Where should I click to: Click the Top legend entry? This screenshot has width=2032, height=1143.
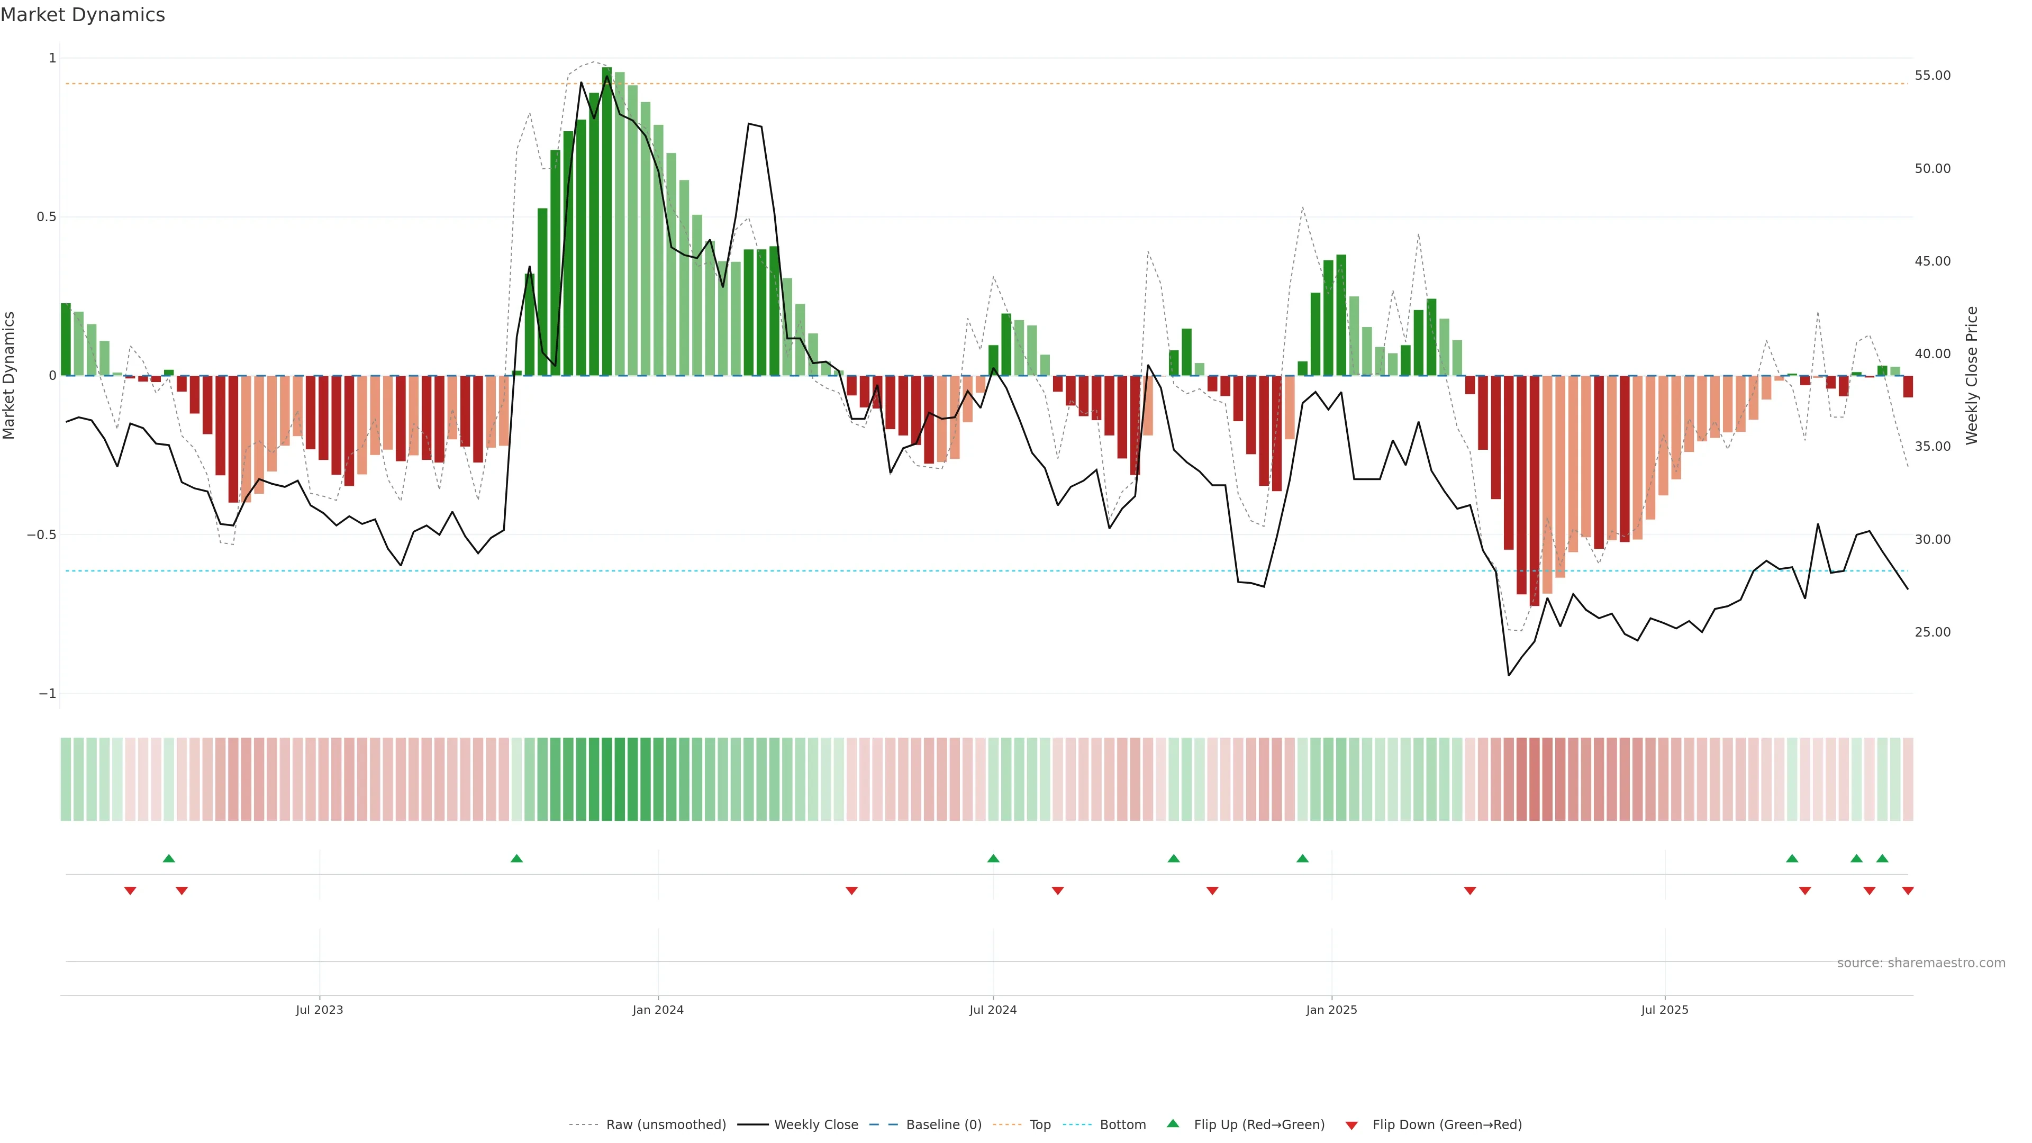click(1040, 1124)
